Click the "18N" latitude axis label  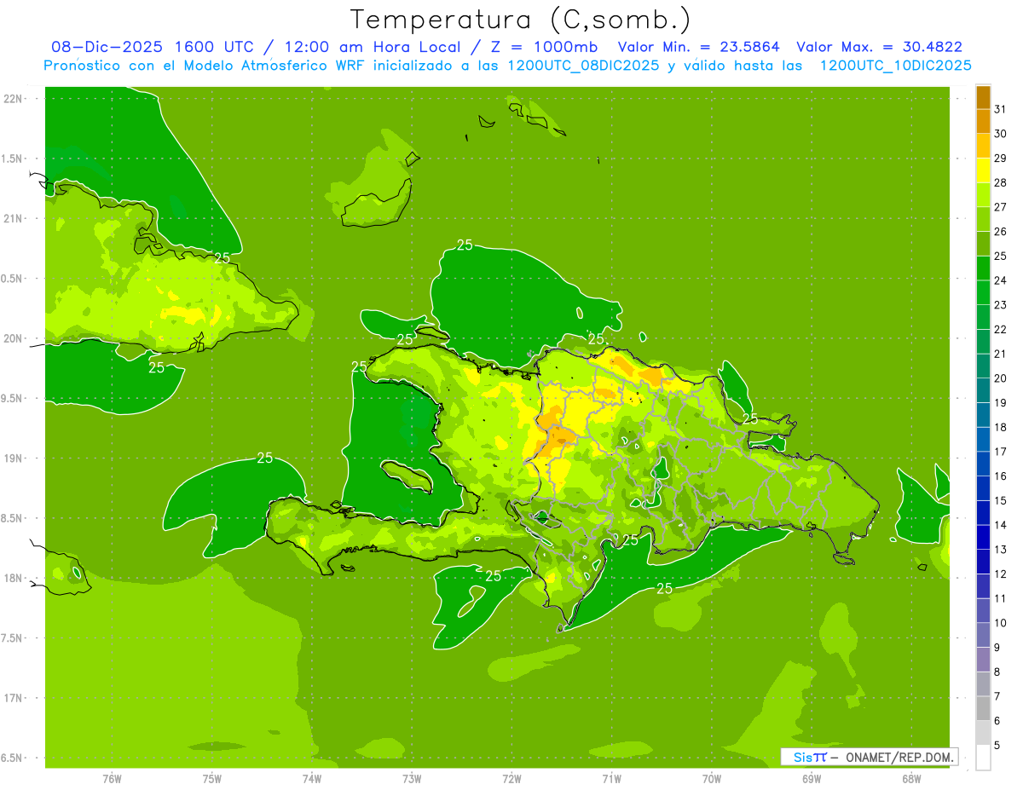(14, 578)
